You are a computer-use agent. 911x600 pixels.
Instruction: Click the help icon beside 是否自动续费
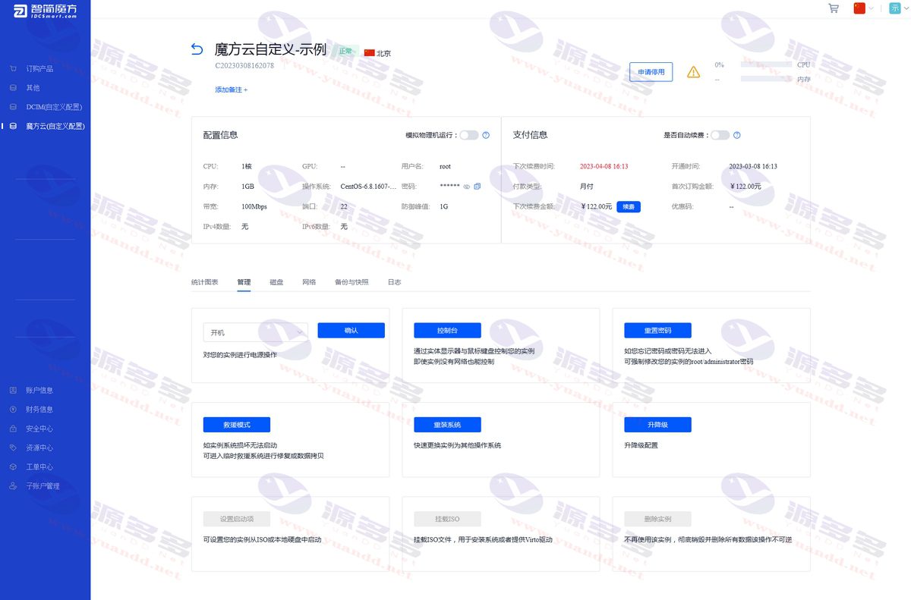coord(736,135)
